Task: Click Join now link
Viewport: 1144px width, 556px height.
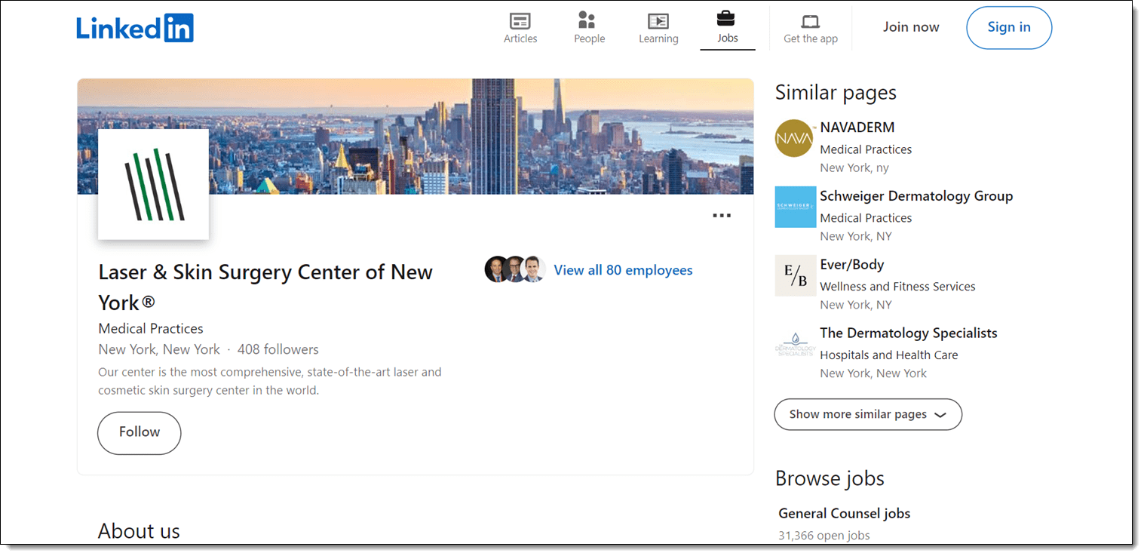Action: pos(911,27)
